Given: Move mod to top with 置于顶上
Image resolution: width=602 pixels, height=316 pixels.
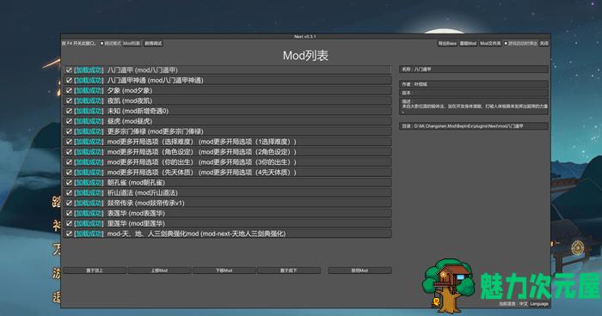Looking at the screenshot, I should [x=95, y=270].
